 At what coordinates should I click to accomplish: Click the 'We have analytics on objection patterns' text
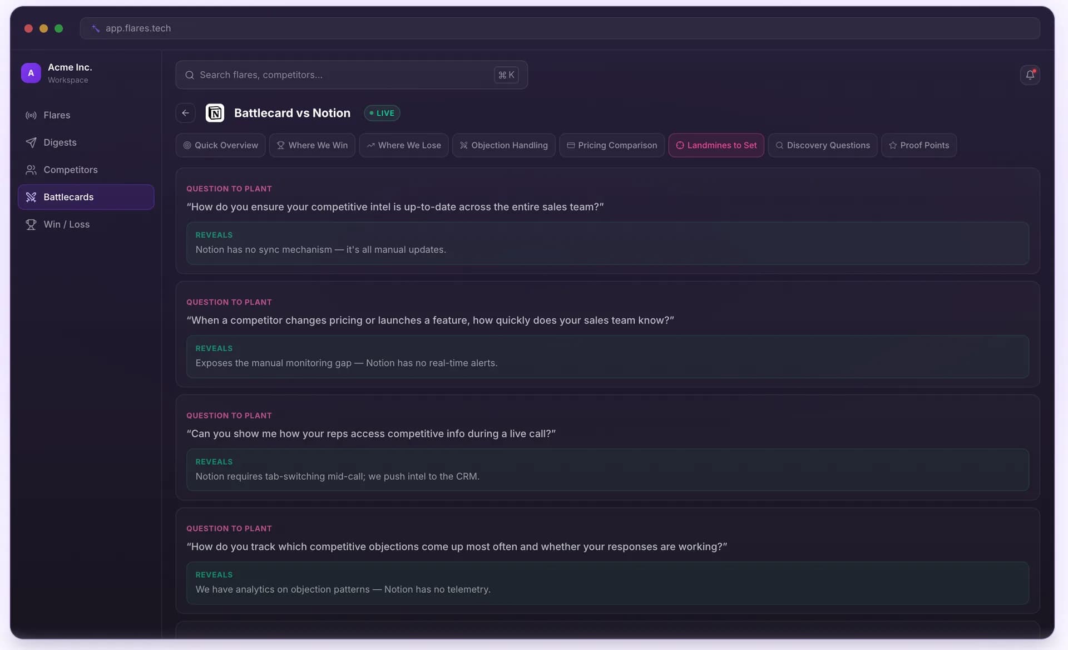343,590
